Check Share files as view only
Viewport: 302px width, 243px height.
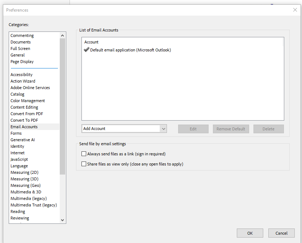pos(84,164)
